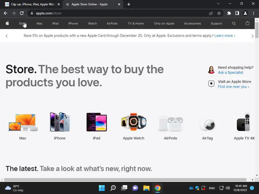
Task: Click the browser forward arrow
Action: [14, 13]
